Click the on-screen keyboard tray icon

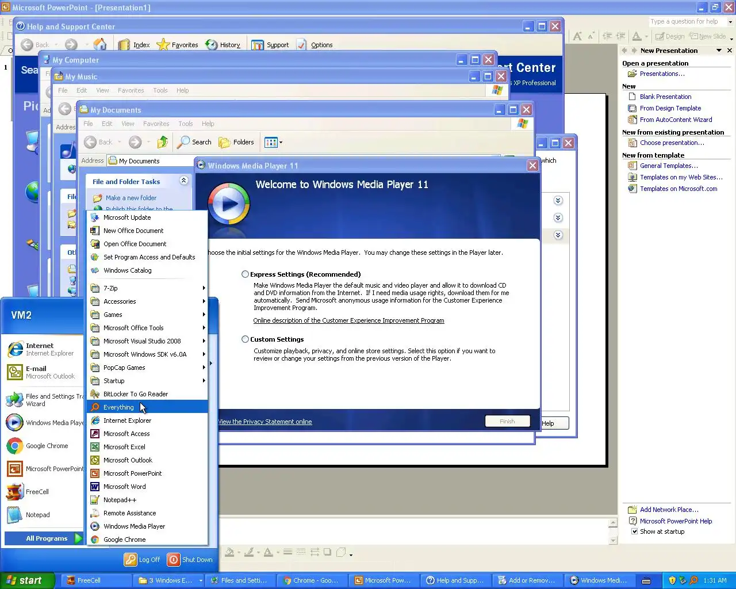click(x=646, y=580)
